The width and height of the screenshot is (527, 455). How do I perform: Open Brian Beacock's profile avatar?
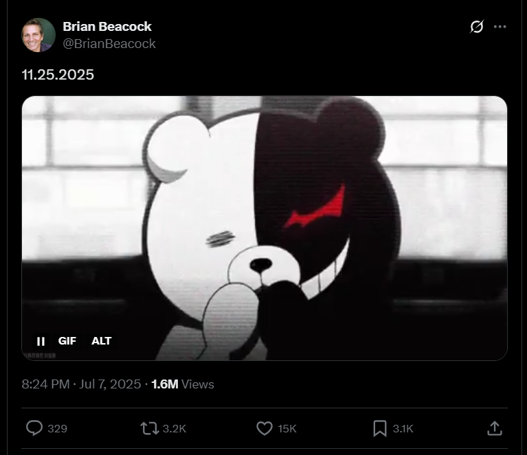(x=38, y=35)
